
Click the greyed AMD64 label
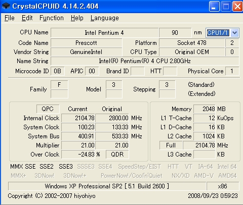coord(227,176)
